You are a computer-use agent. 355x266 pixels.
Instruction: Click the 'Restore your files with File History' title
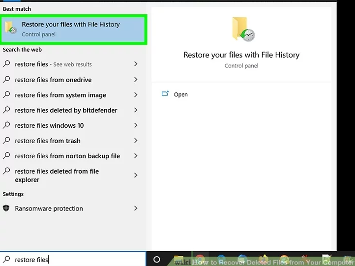[241, 55]
